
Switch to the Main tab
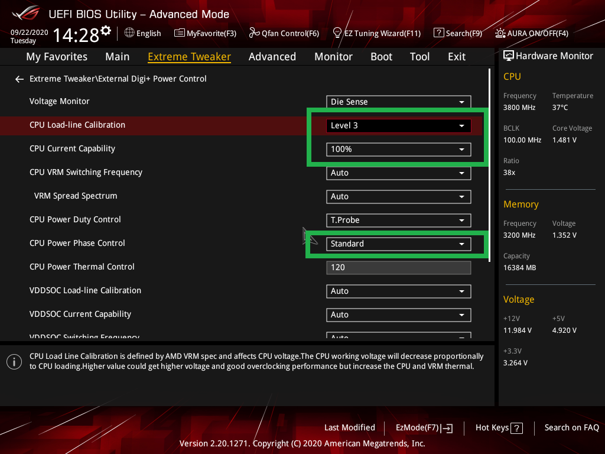pyautogui.click(x=118, y=57)
